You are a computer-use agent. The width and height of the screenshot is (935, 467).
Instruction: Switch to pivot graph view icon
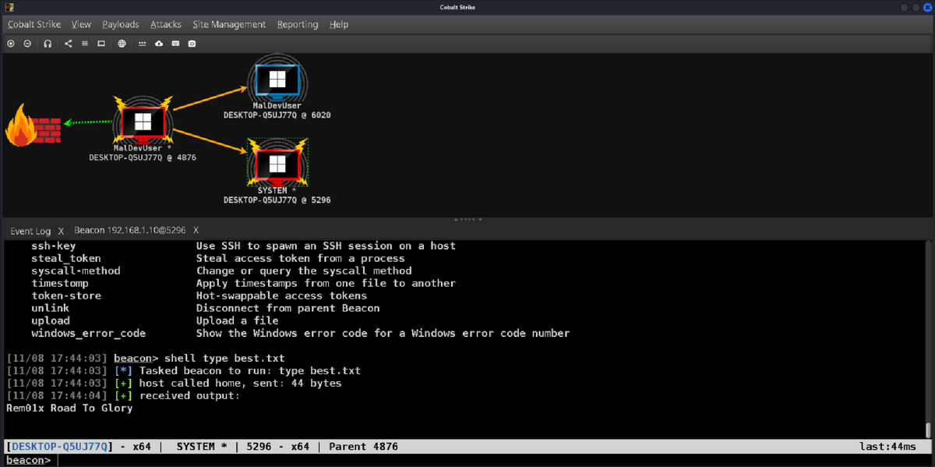(68, 44)
